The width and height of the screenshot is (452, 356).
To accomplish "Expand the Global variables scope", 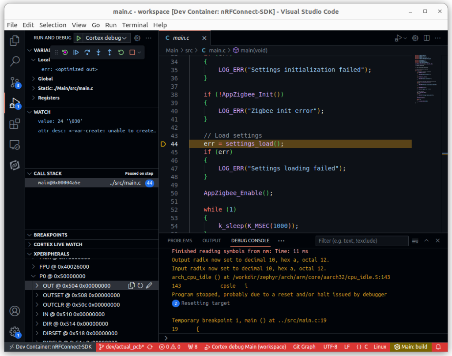I will click(x=34, y=79).
